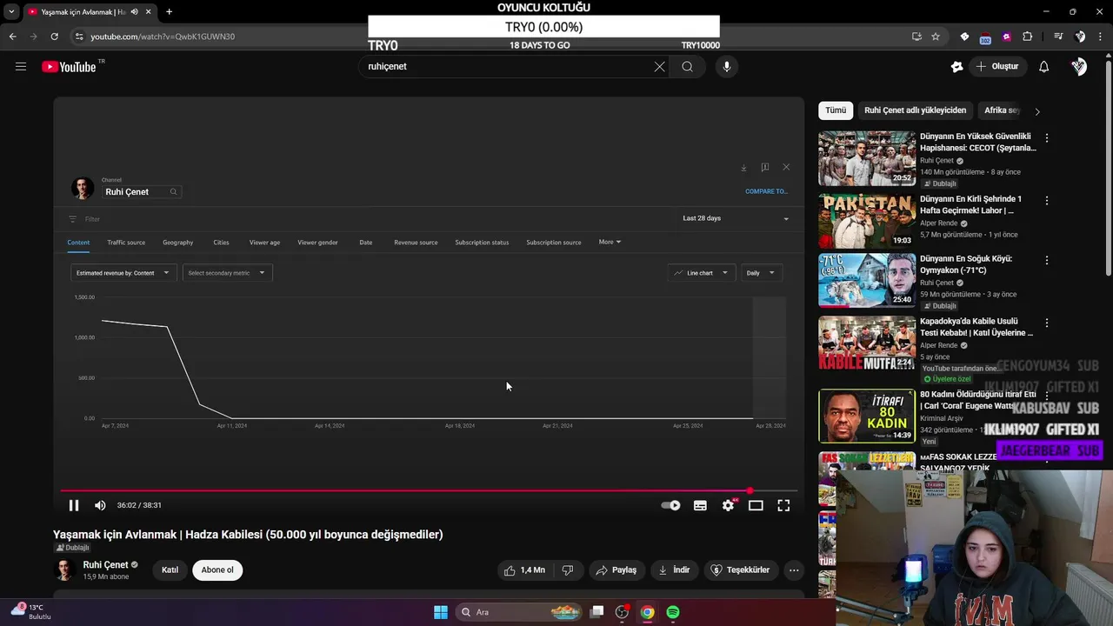
Task: Open Pakistan Lahor video thumbnail
Action: [x=867, y=221]
